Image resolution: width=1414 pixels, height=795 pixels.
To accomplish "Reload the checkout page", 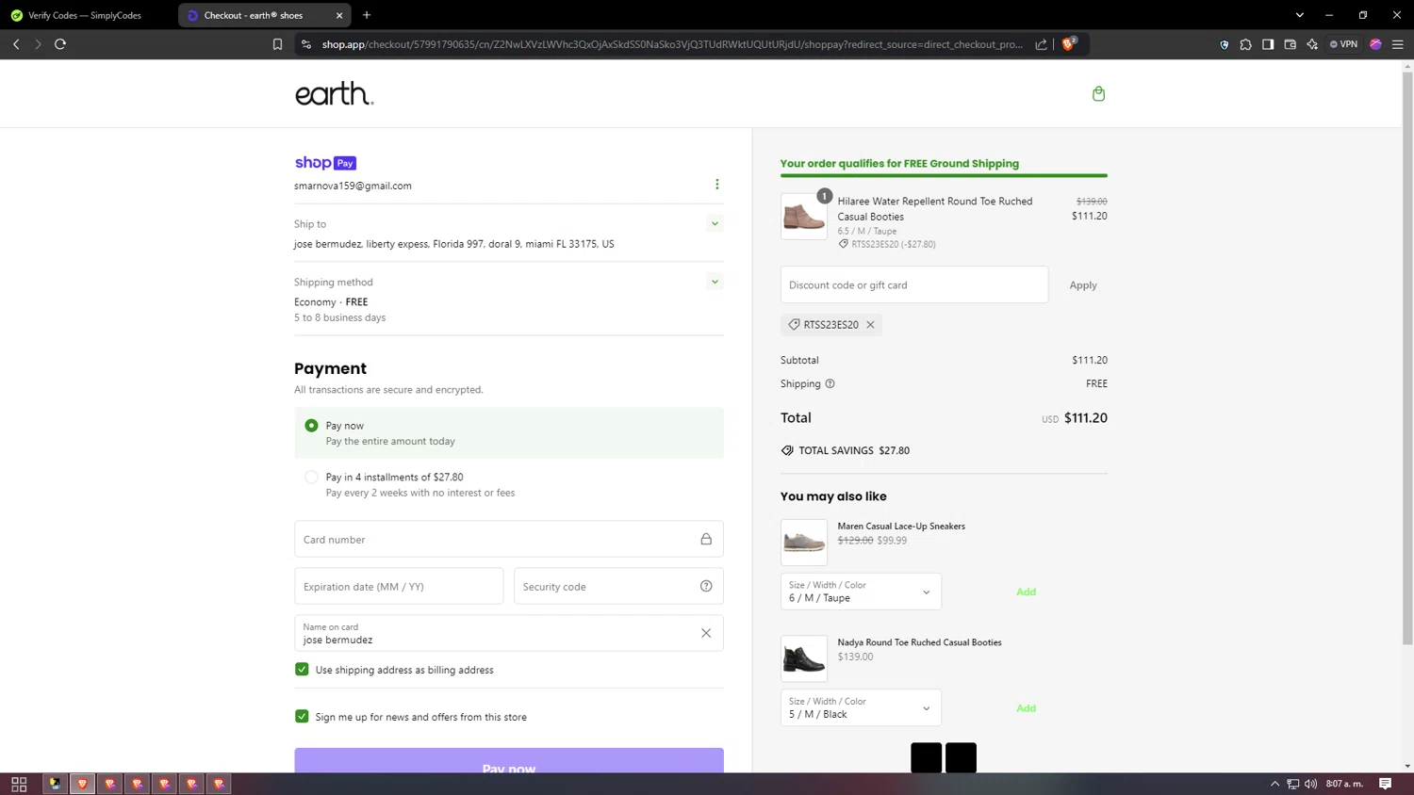I will 60,44.
